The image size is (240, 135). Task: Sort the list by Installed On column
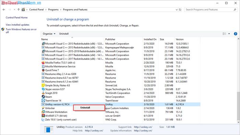pos(150,39)
